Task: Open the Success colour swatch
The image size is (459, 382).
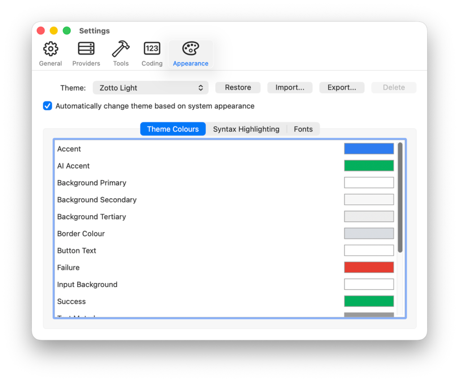Action: tap(369, 301)
